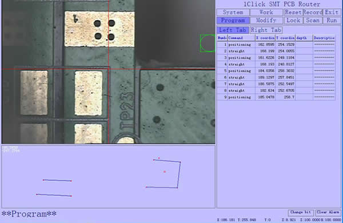Click the X coordinate cell in row 3
The height and width of the screenshot is (223, 343).
click(x=265, y=58)
